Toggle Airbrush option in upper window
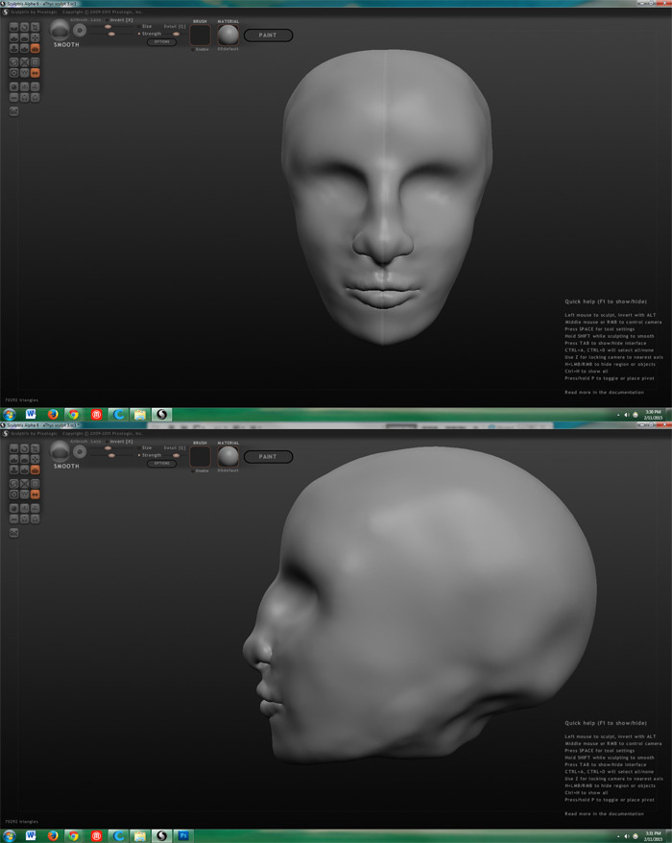This screenshot has width=672, height=843. click(x=79, y=20)
